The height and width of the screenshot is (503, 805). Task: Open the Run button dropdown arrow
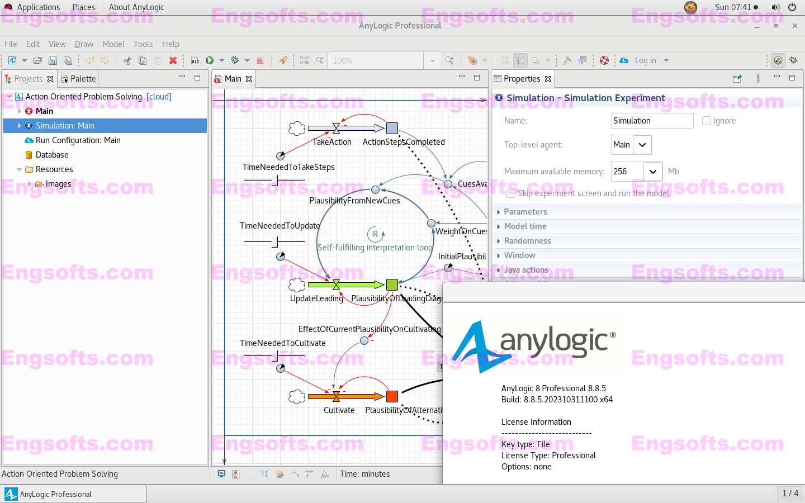click(222, 60)
